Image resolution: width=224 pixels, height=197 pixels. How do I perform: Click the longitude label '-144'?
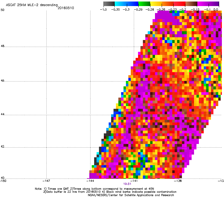[90, 181]
